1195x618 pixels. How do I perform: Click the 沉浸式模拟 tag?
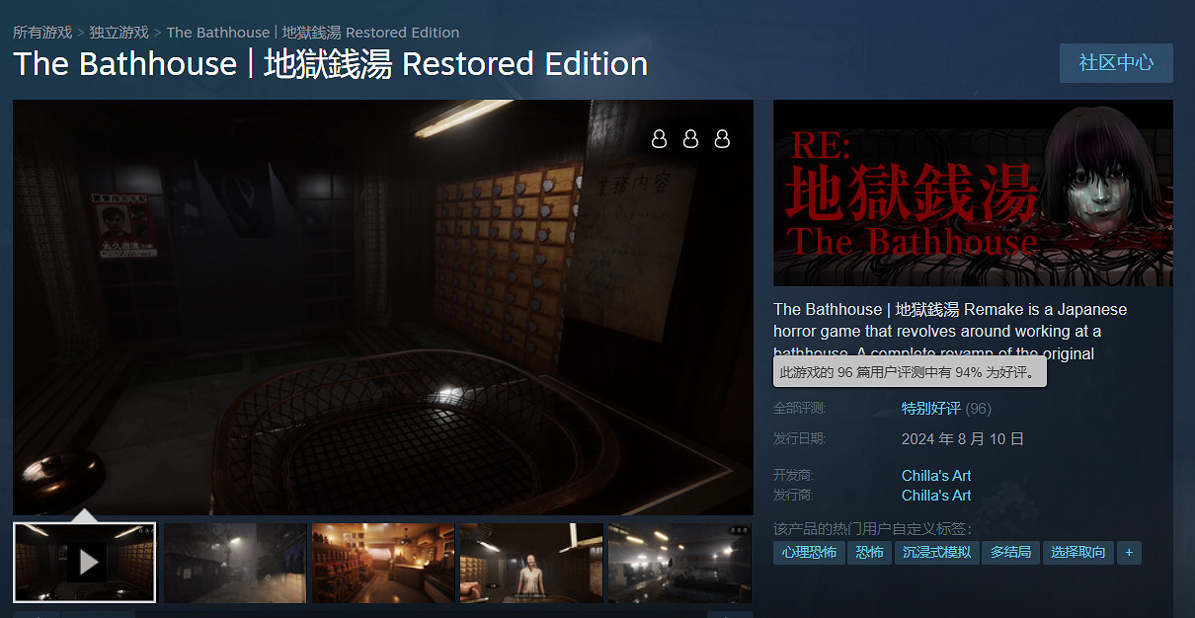tap(936, 553)
